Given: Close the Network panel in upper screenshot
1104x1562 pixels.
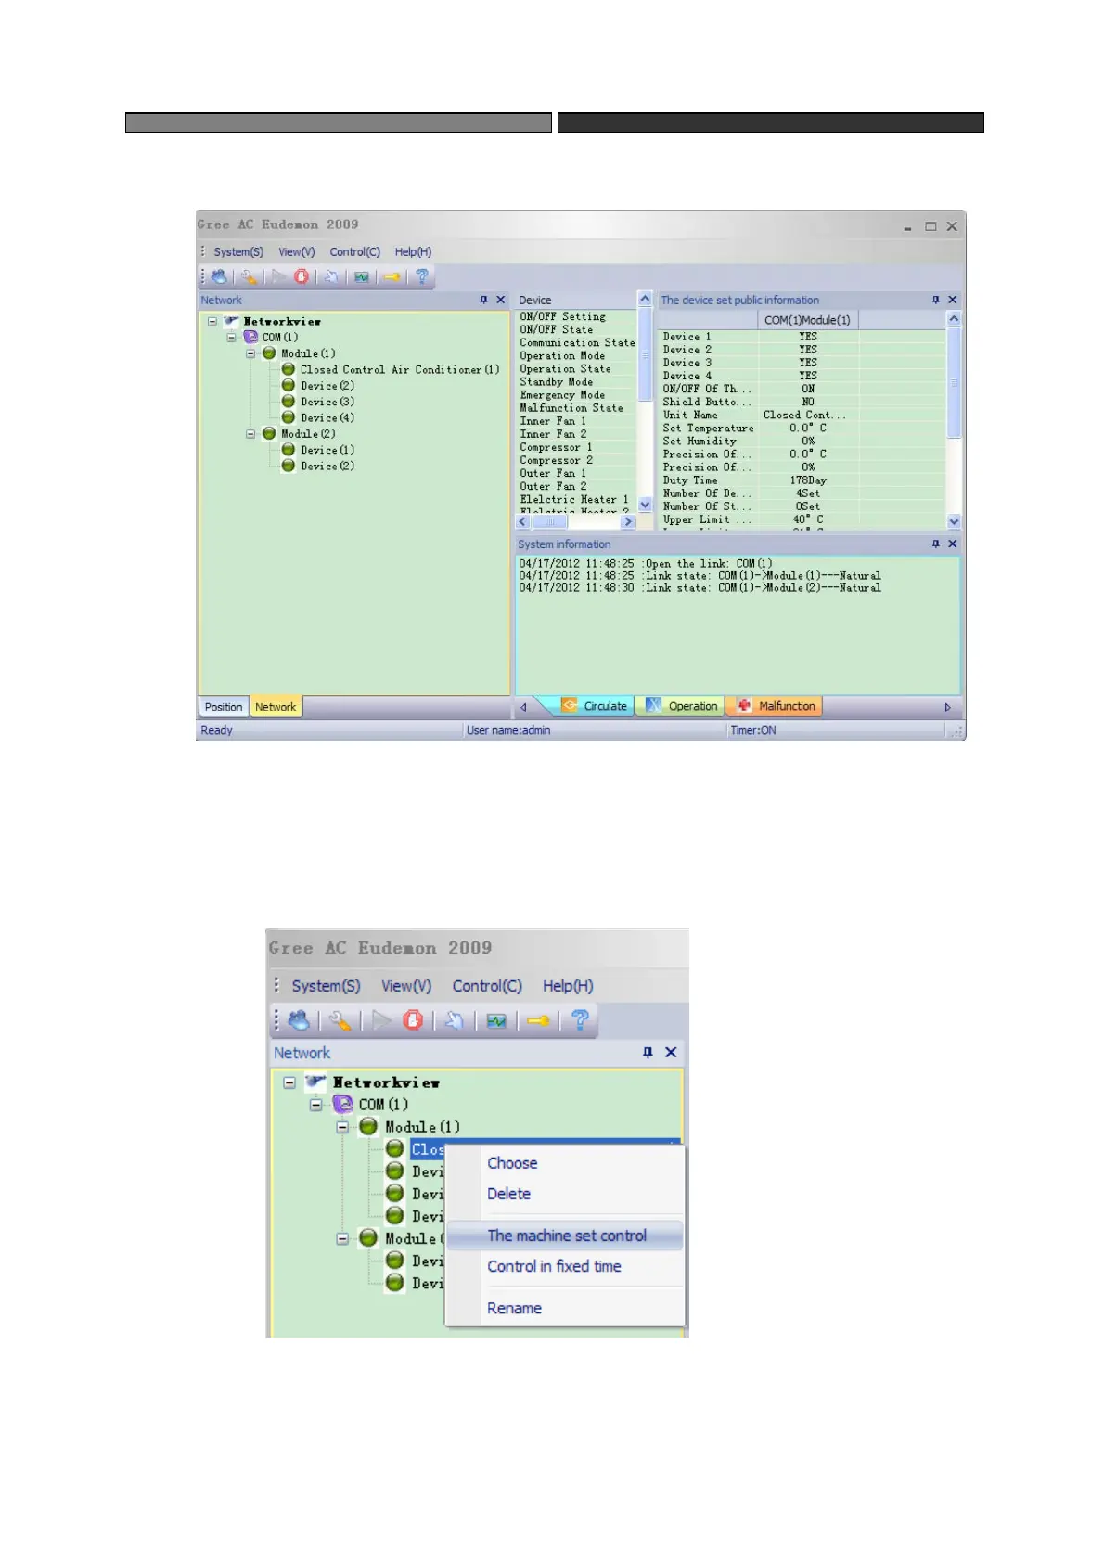Looking at the screenshot, I should click(x=501, y=300).
